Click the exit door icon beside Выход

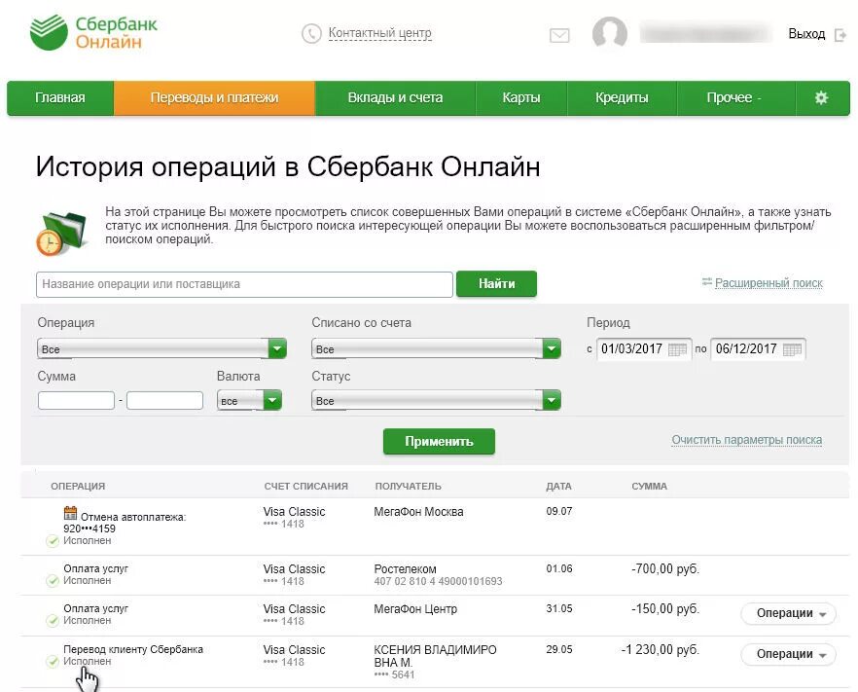point(840,35)
